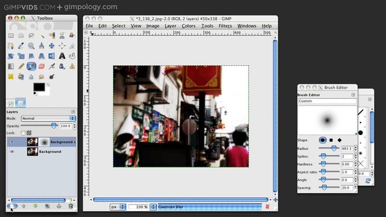Click the Opacity value stepper arrows

coord(75,126)
